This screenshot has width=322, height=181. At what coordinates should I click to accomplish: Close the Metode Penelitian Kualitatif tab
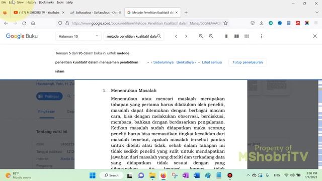(177, 13)
